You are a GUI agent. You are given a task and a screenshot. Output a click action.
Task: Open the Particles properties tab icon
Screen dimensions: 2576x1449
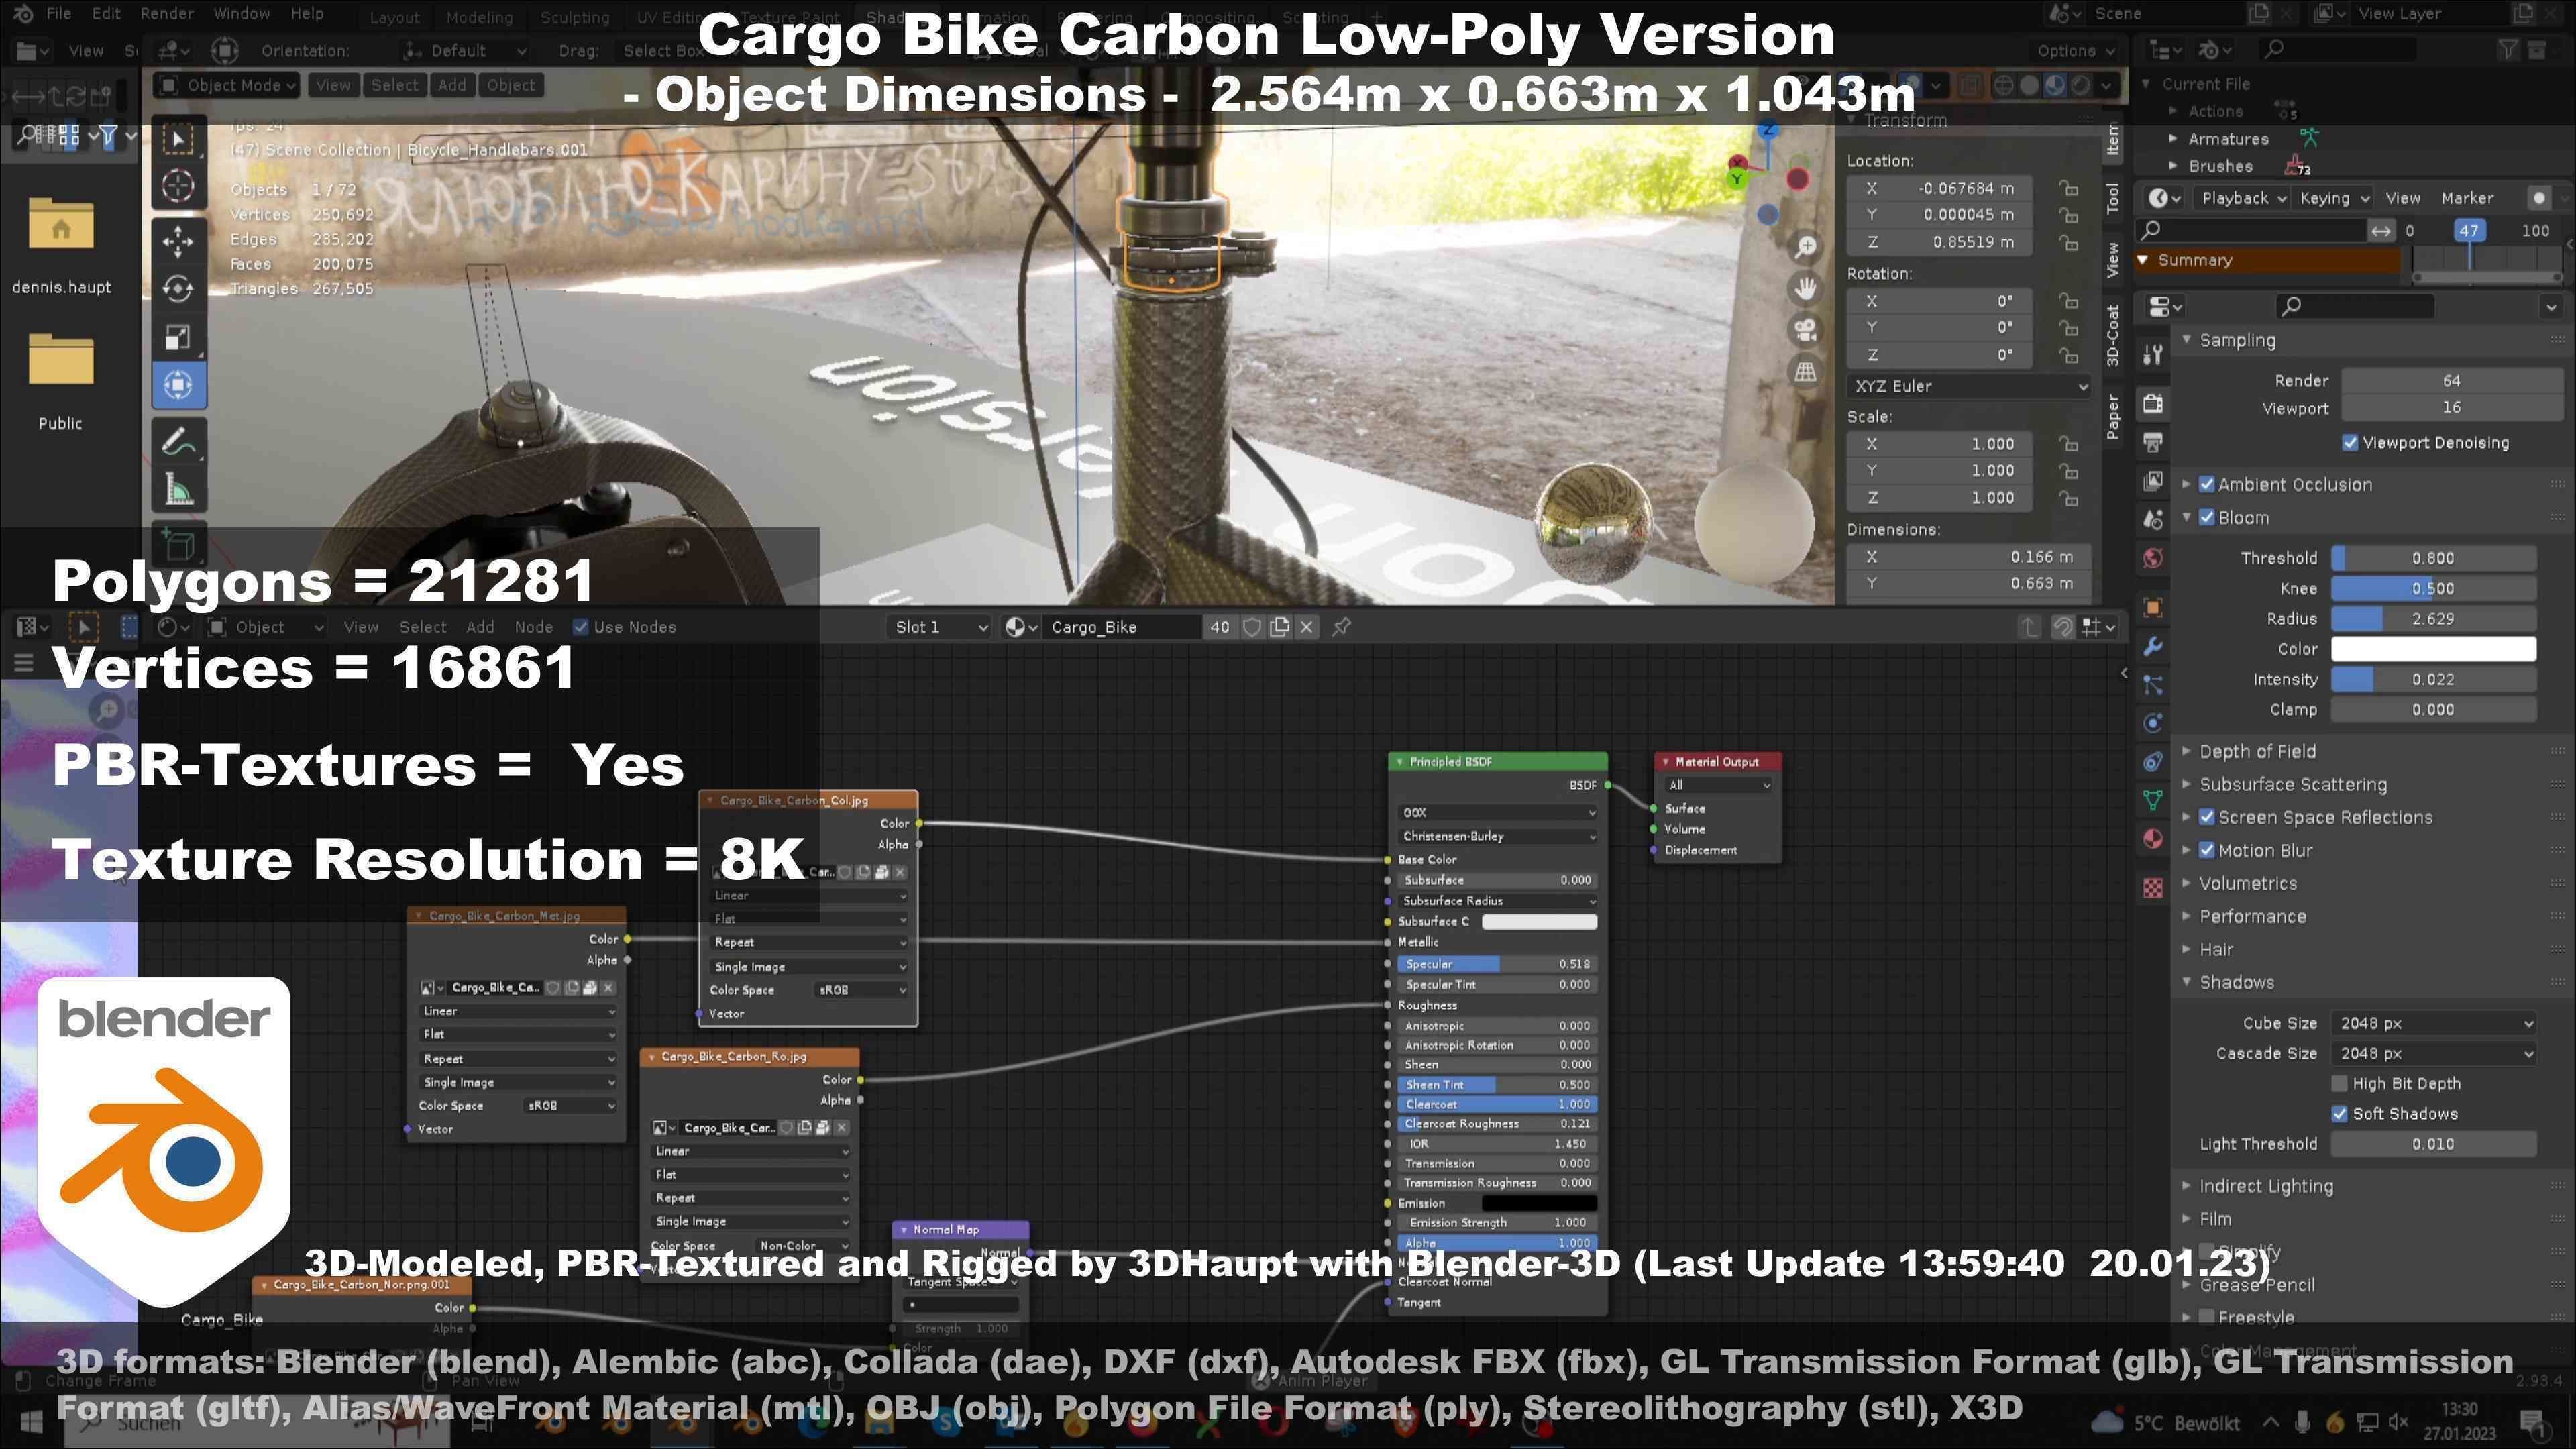2153,685
